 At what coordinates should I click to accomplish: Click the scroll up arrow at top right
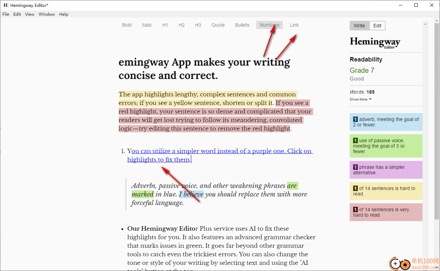point(437,21)
